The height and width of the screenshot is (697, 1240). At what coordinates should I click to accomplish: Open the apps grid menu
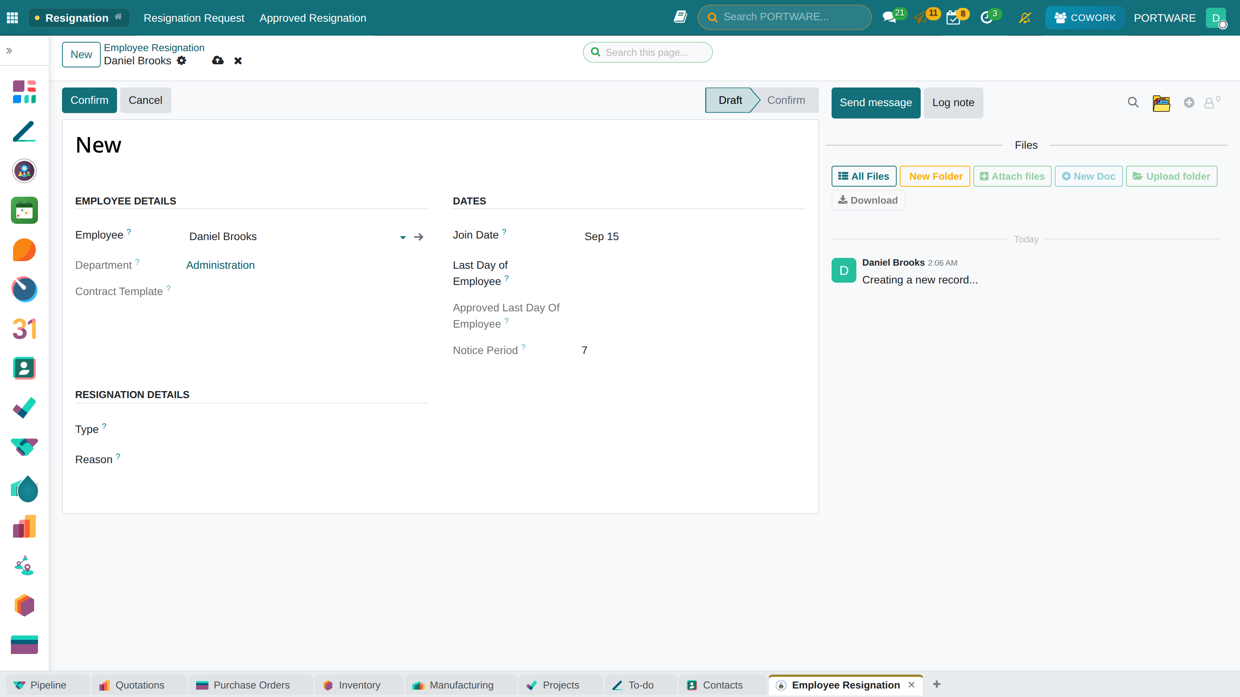(x=12, y=18)
